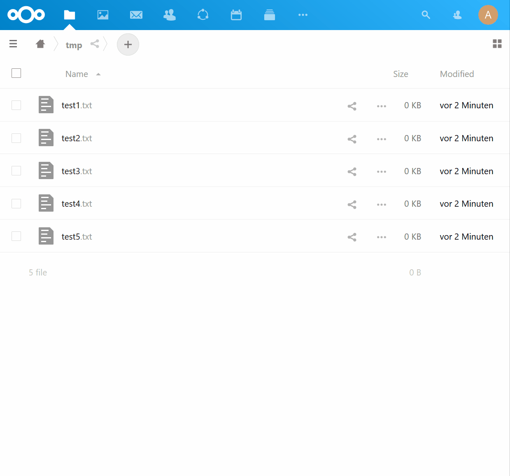Share the test2.txt file

tap(352, 139)
